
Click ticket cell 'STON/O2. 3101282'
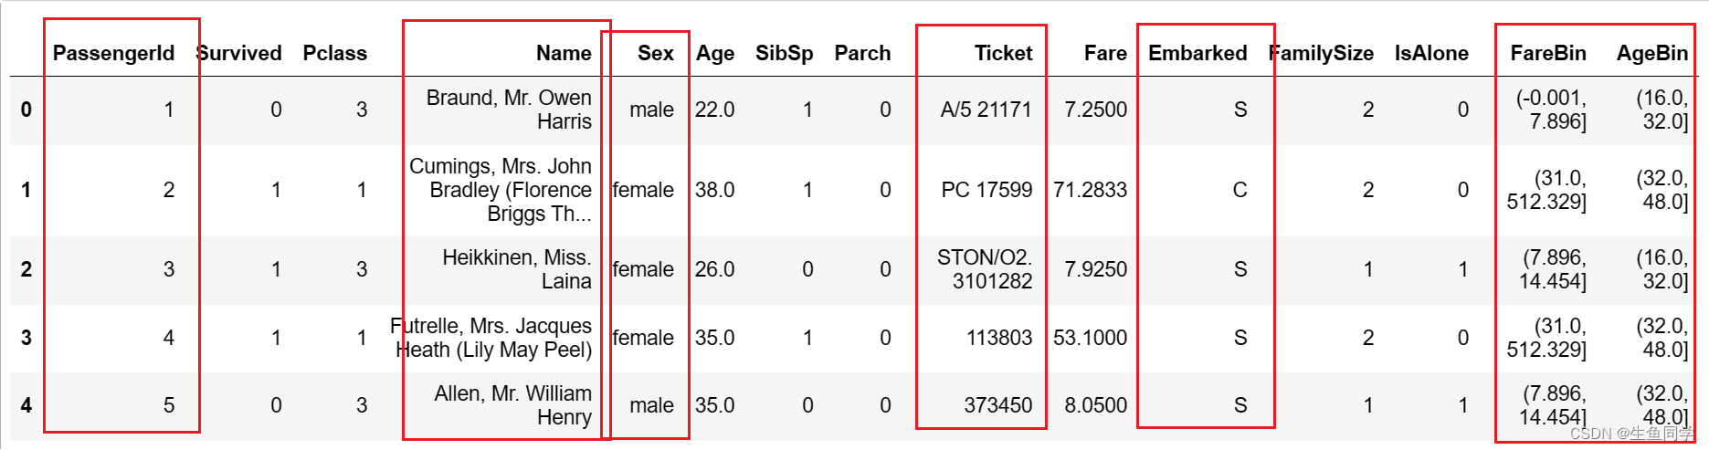[985, 269]
